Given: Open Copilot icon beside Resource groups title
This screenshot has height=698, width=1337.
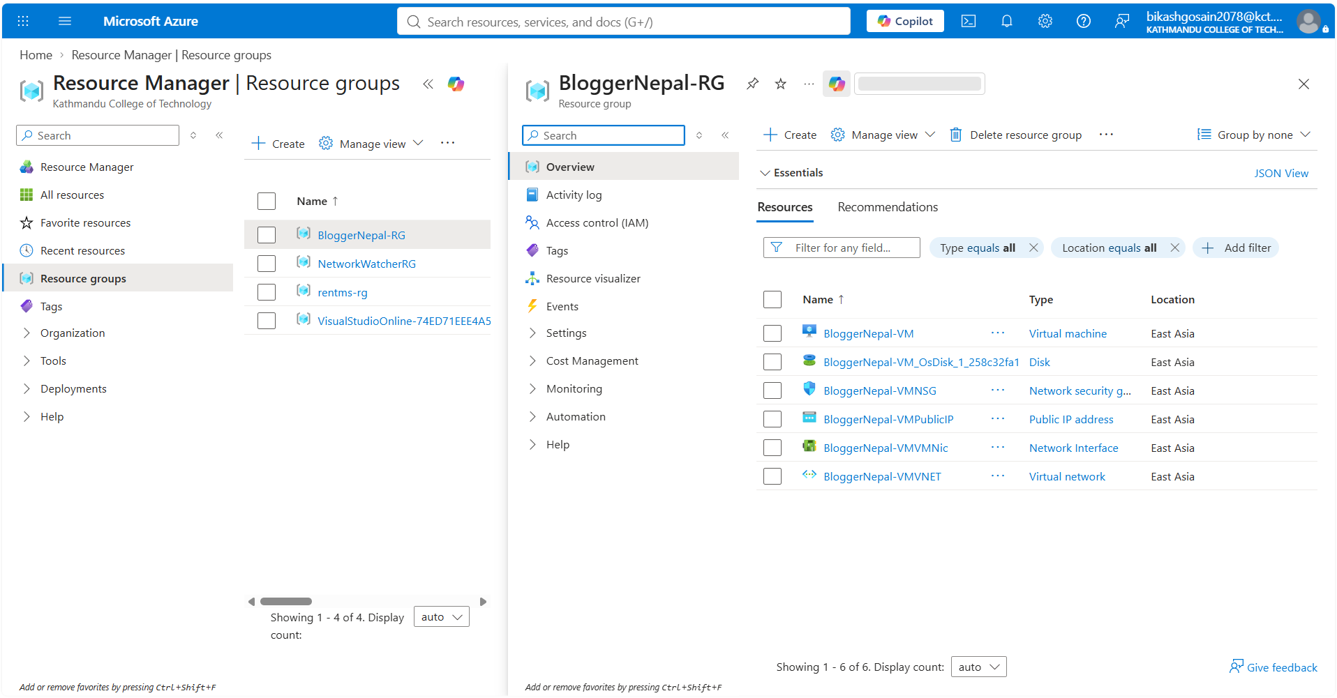Looking at the screenshot, I should (456, 84).
